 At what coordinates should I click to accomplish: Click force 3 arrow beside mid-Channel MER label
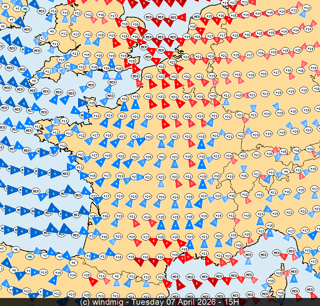[83, 89]
